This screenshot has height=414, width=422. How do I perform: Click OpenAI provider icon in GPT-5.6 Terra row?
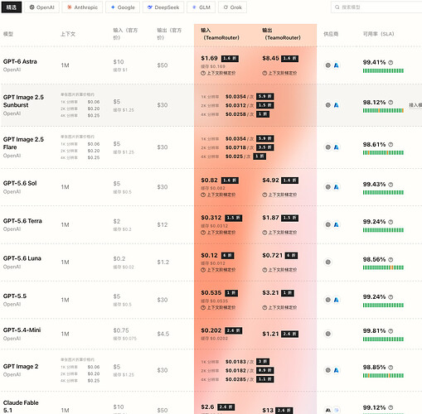[x=327, y=224]
